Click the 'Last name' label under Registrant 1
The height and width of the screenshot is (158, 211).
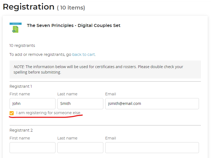67,94
